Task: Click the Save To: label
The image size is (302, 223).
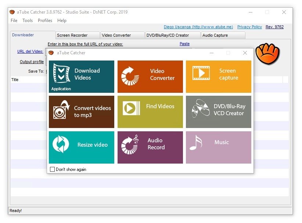Action: point(36,71)
